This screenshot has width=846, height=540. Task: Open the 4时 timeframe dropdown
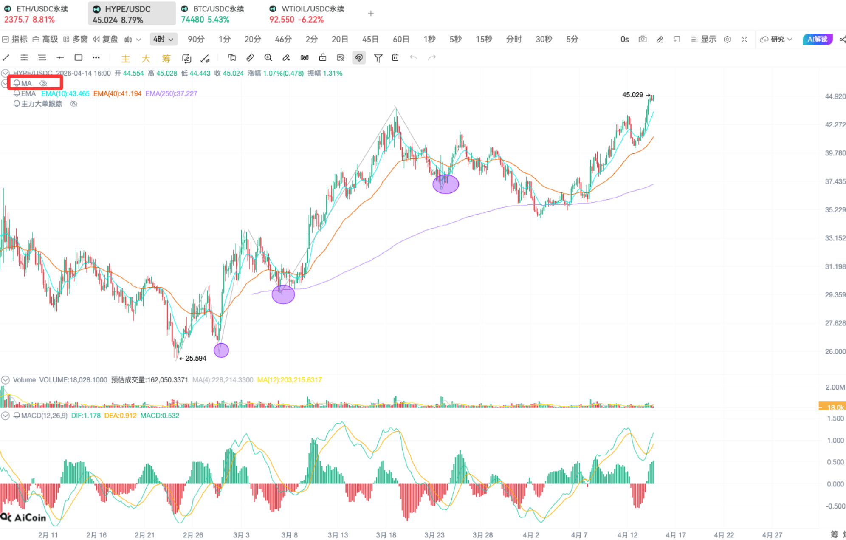pos(164,39)
